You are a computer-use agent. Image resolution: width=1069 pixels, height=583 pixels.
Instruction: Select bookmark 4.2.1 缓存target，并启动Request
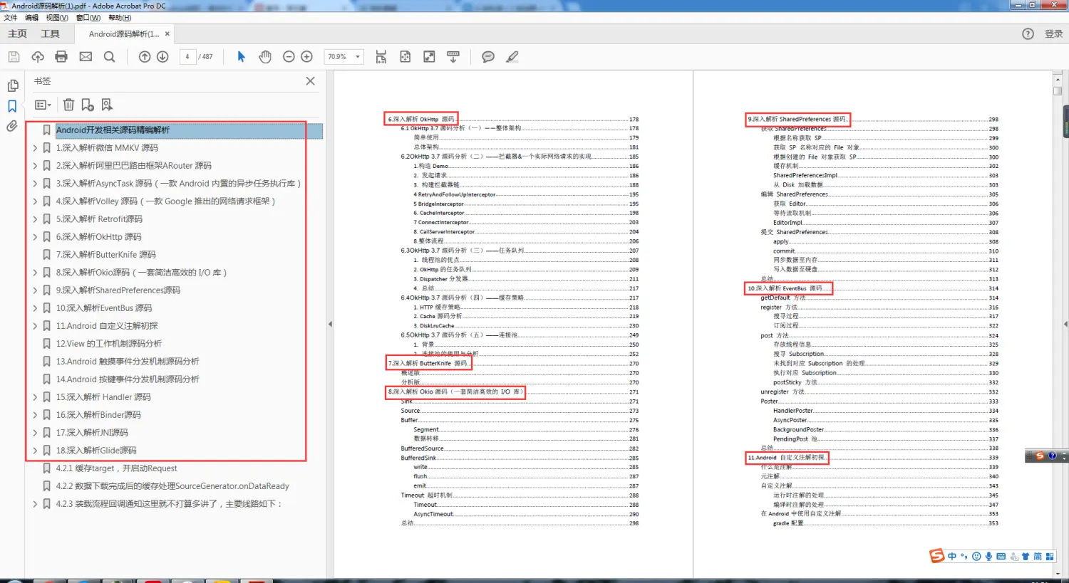(116, 468)
